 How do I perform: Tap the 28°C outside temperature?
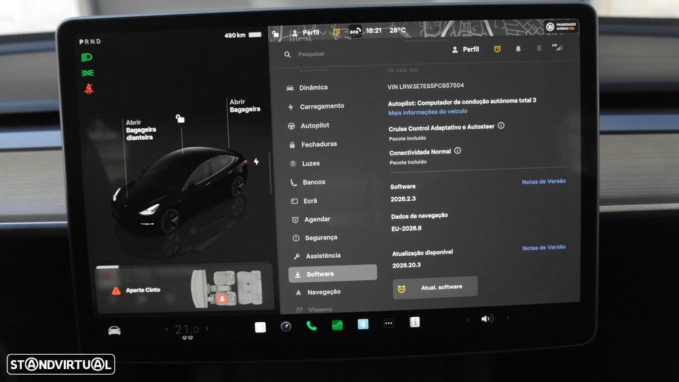(397, 31)
